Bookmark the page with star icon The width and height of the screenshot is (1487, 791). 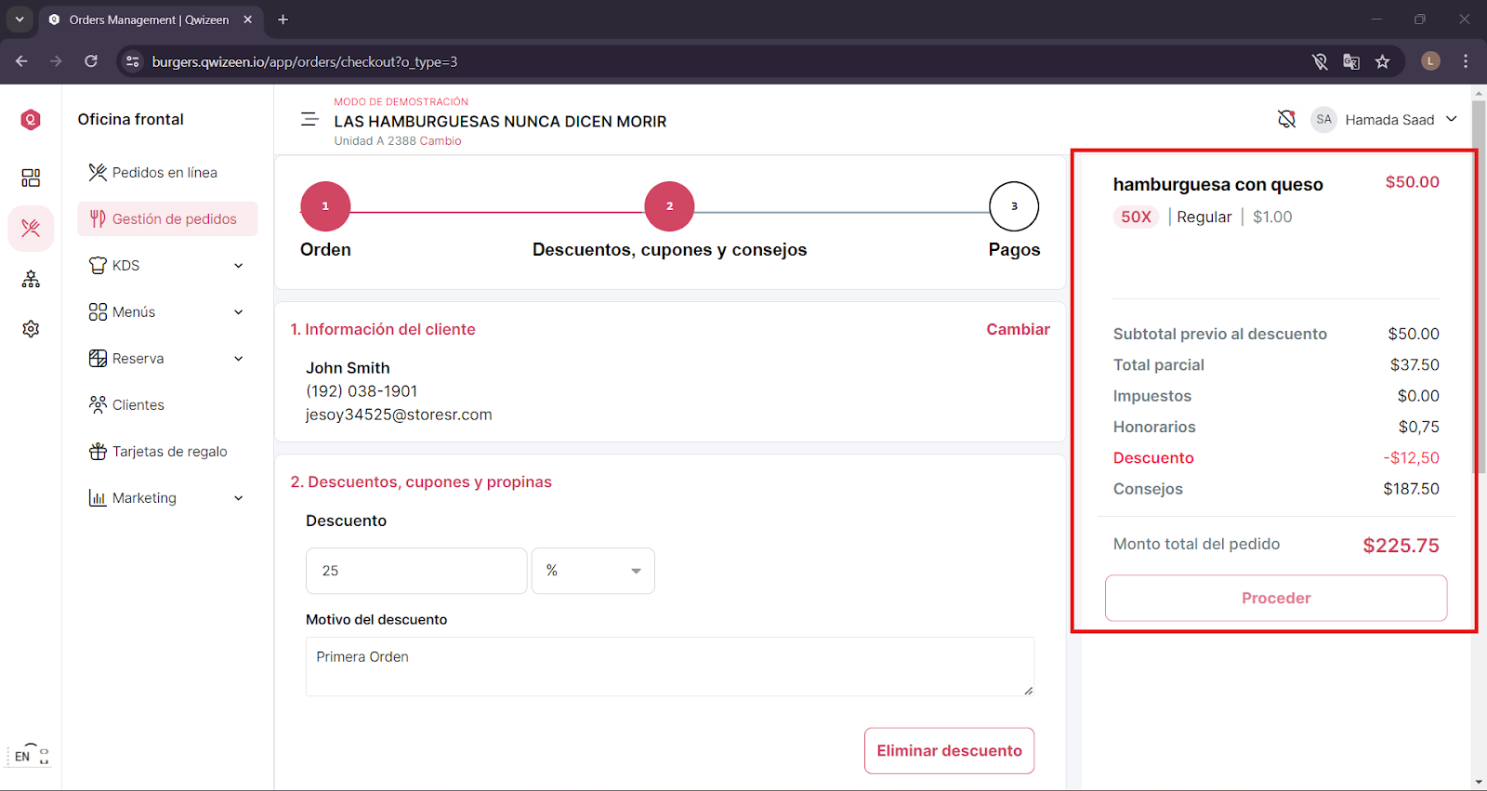pyautogui.click(x=1383, y=61)
